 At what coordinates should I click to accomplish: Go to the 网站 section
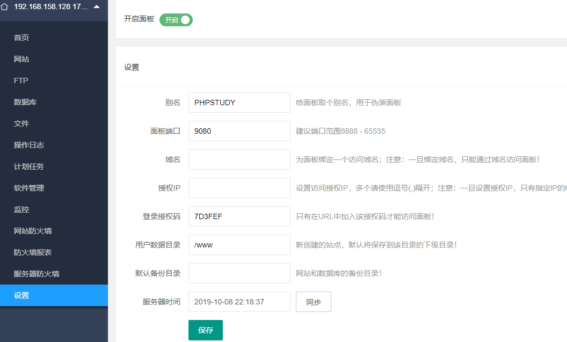pos(21,59)
